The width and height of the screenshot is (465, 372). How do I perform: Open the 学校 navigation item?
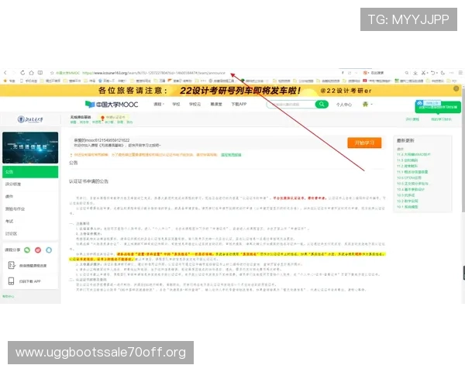tap(176, 104)
